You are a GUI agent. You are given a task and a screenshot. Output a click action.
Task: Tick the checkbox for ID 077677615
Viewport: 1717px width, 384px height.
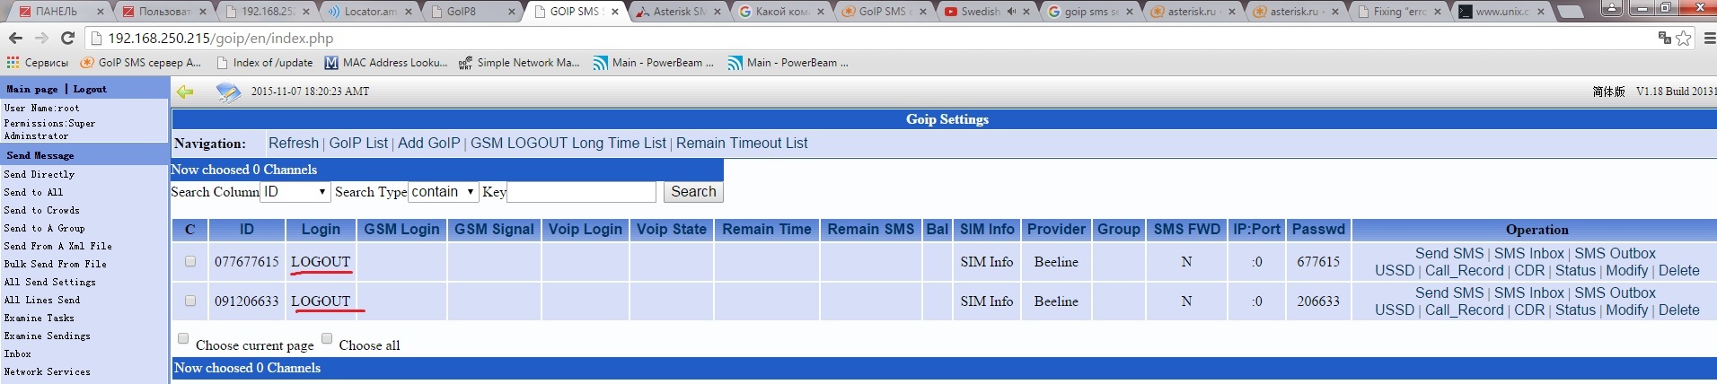[x=189, y=261]
